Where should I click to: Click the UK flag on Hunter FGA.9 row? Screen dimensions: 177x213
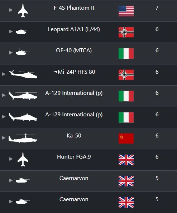pos(126,160)
